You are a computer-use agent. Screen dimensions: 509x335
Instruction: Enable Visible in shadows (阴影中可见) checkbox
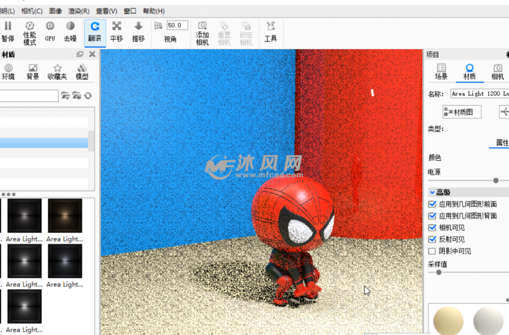tap(432, 251)
